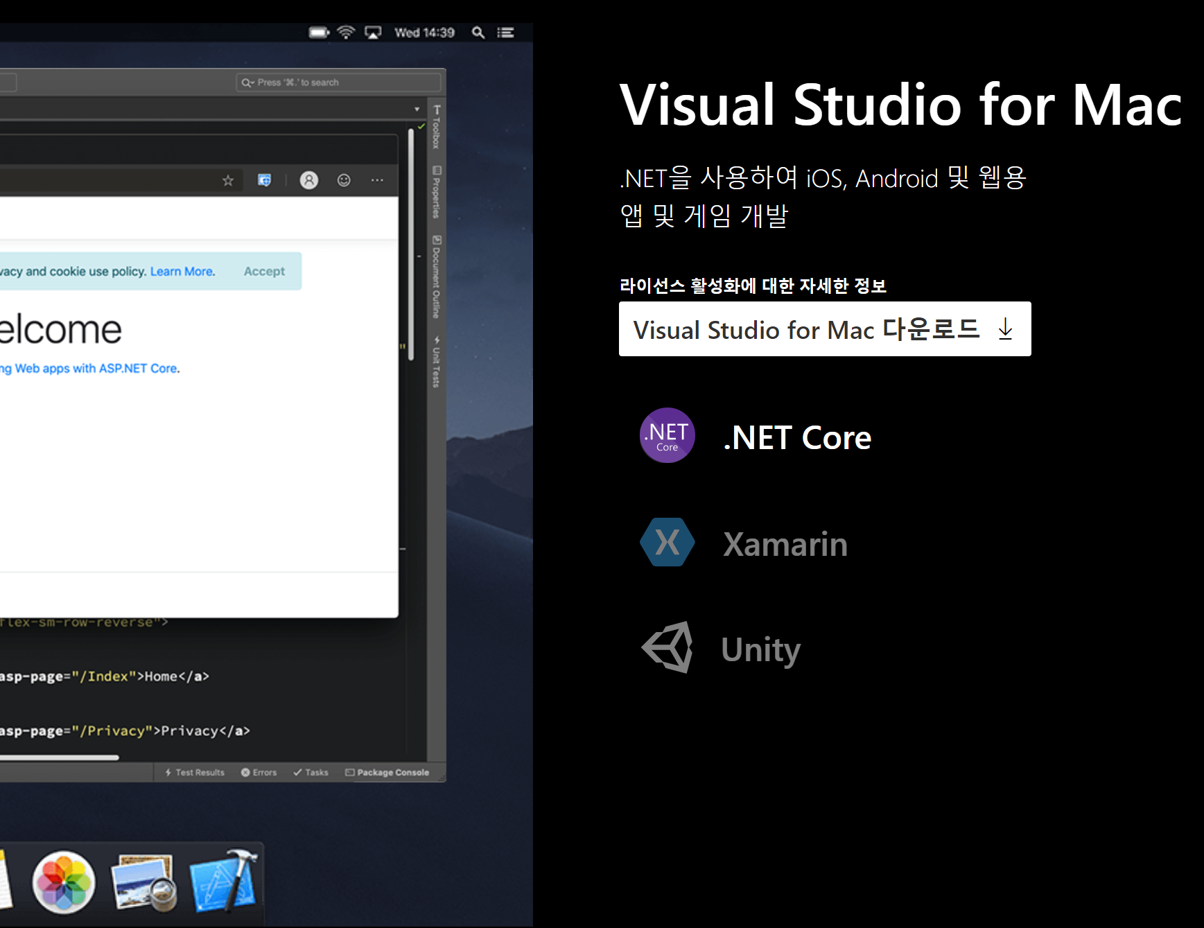Click the Visual Studio for Mac heading

[900, 105]
